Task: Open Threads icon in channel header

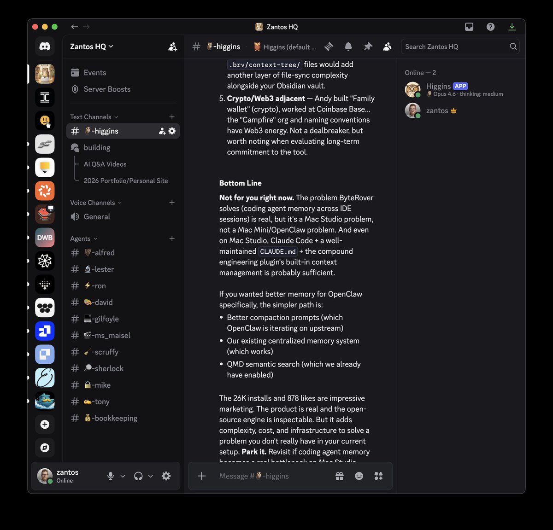Action: pyautogui.click(x=329, y=47)
